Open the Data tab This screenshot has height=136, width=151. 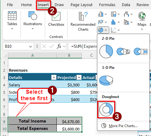(x=126, y=5)
